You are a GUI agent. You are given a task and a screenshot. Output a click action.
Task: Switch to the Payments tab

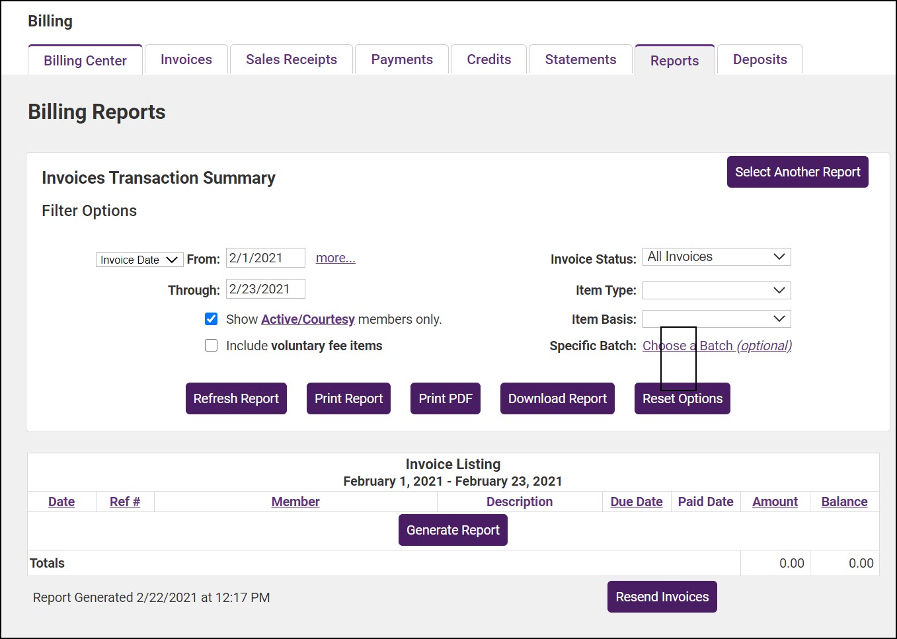click(x=401, y=59)
